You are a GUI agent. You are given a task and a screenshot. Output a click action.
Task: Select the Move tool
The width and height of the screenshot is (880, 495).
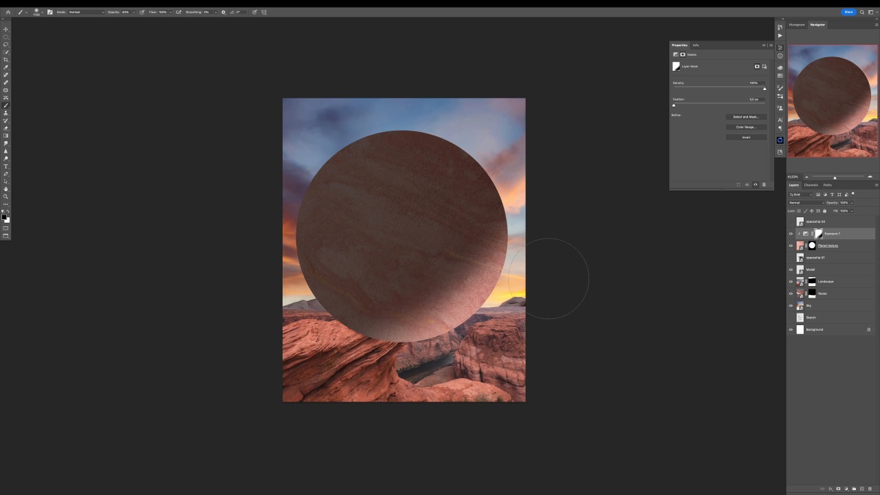6,29
